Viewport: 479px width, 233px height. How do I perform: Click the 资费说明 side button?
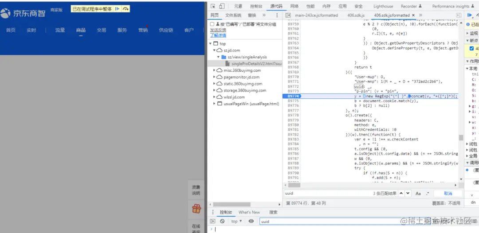coord(196,190)
